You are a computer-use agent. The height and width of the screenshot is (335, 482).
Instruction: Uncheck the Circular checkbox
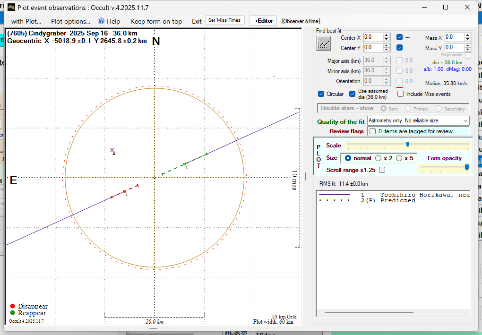coord(321,94)
